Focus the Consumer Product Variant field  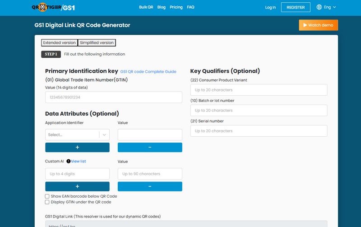point(259,90)
